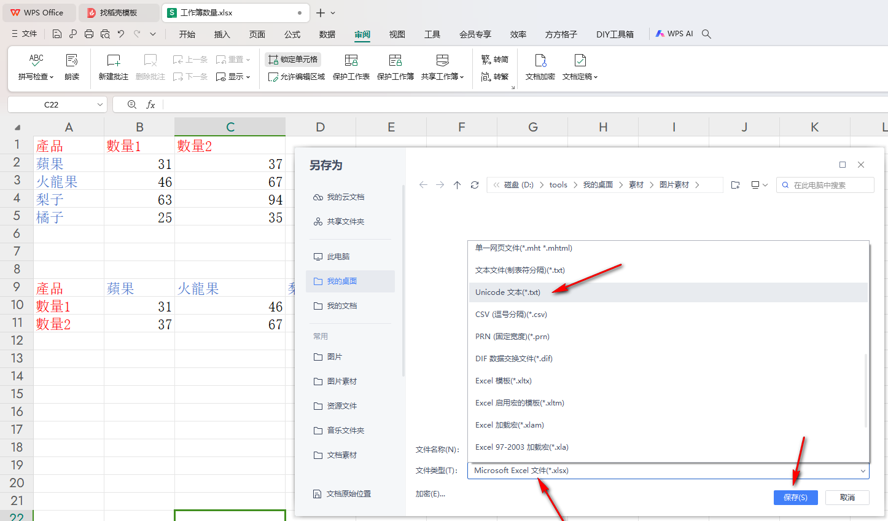Click the 在此电脑中搜索 search field
Screen dimensions: 888x521
(x=825, y=185)
